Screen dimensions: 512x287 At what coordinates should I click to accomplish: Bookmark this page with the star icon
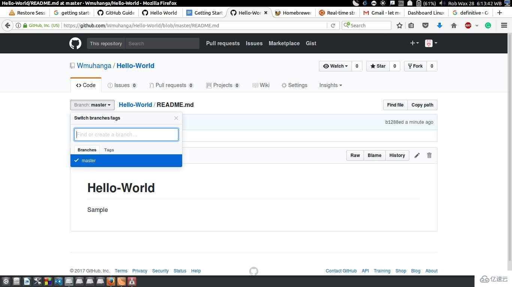click(400, 25)
